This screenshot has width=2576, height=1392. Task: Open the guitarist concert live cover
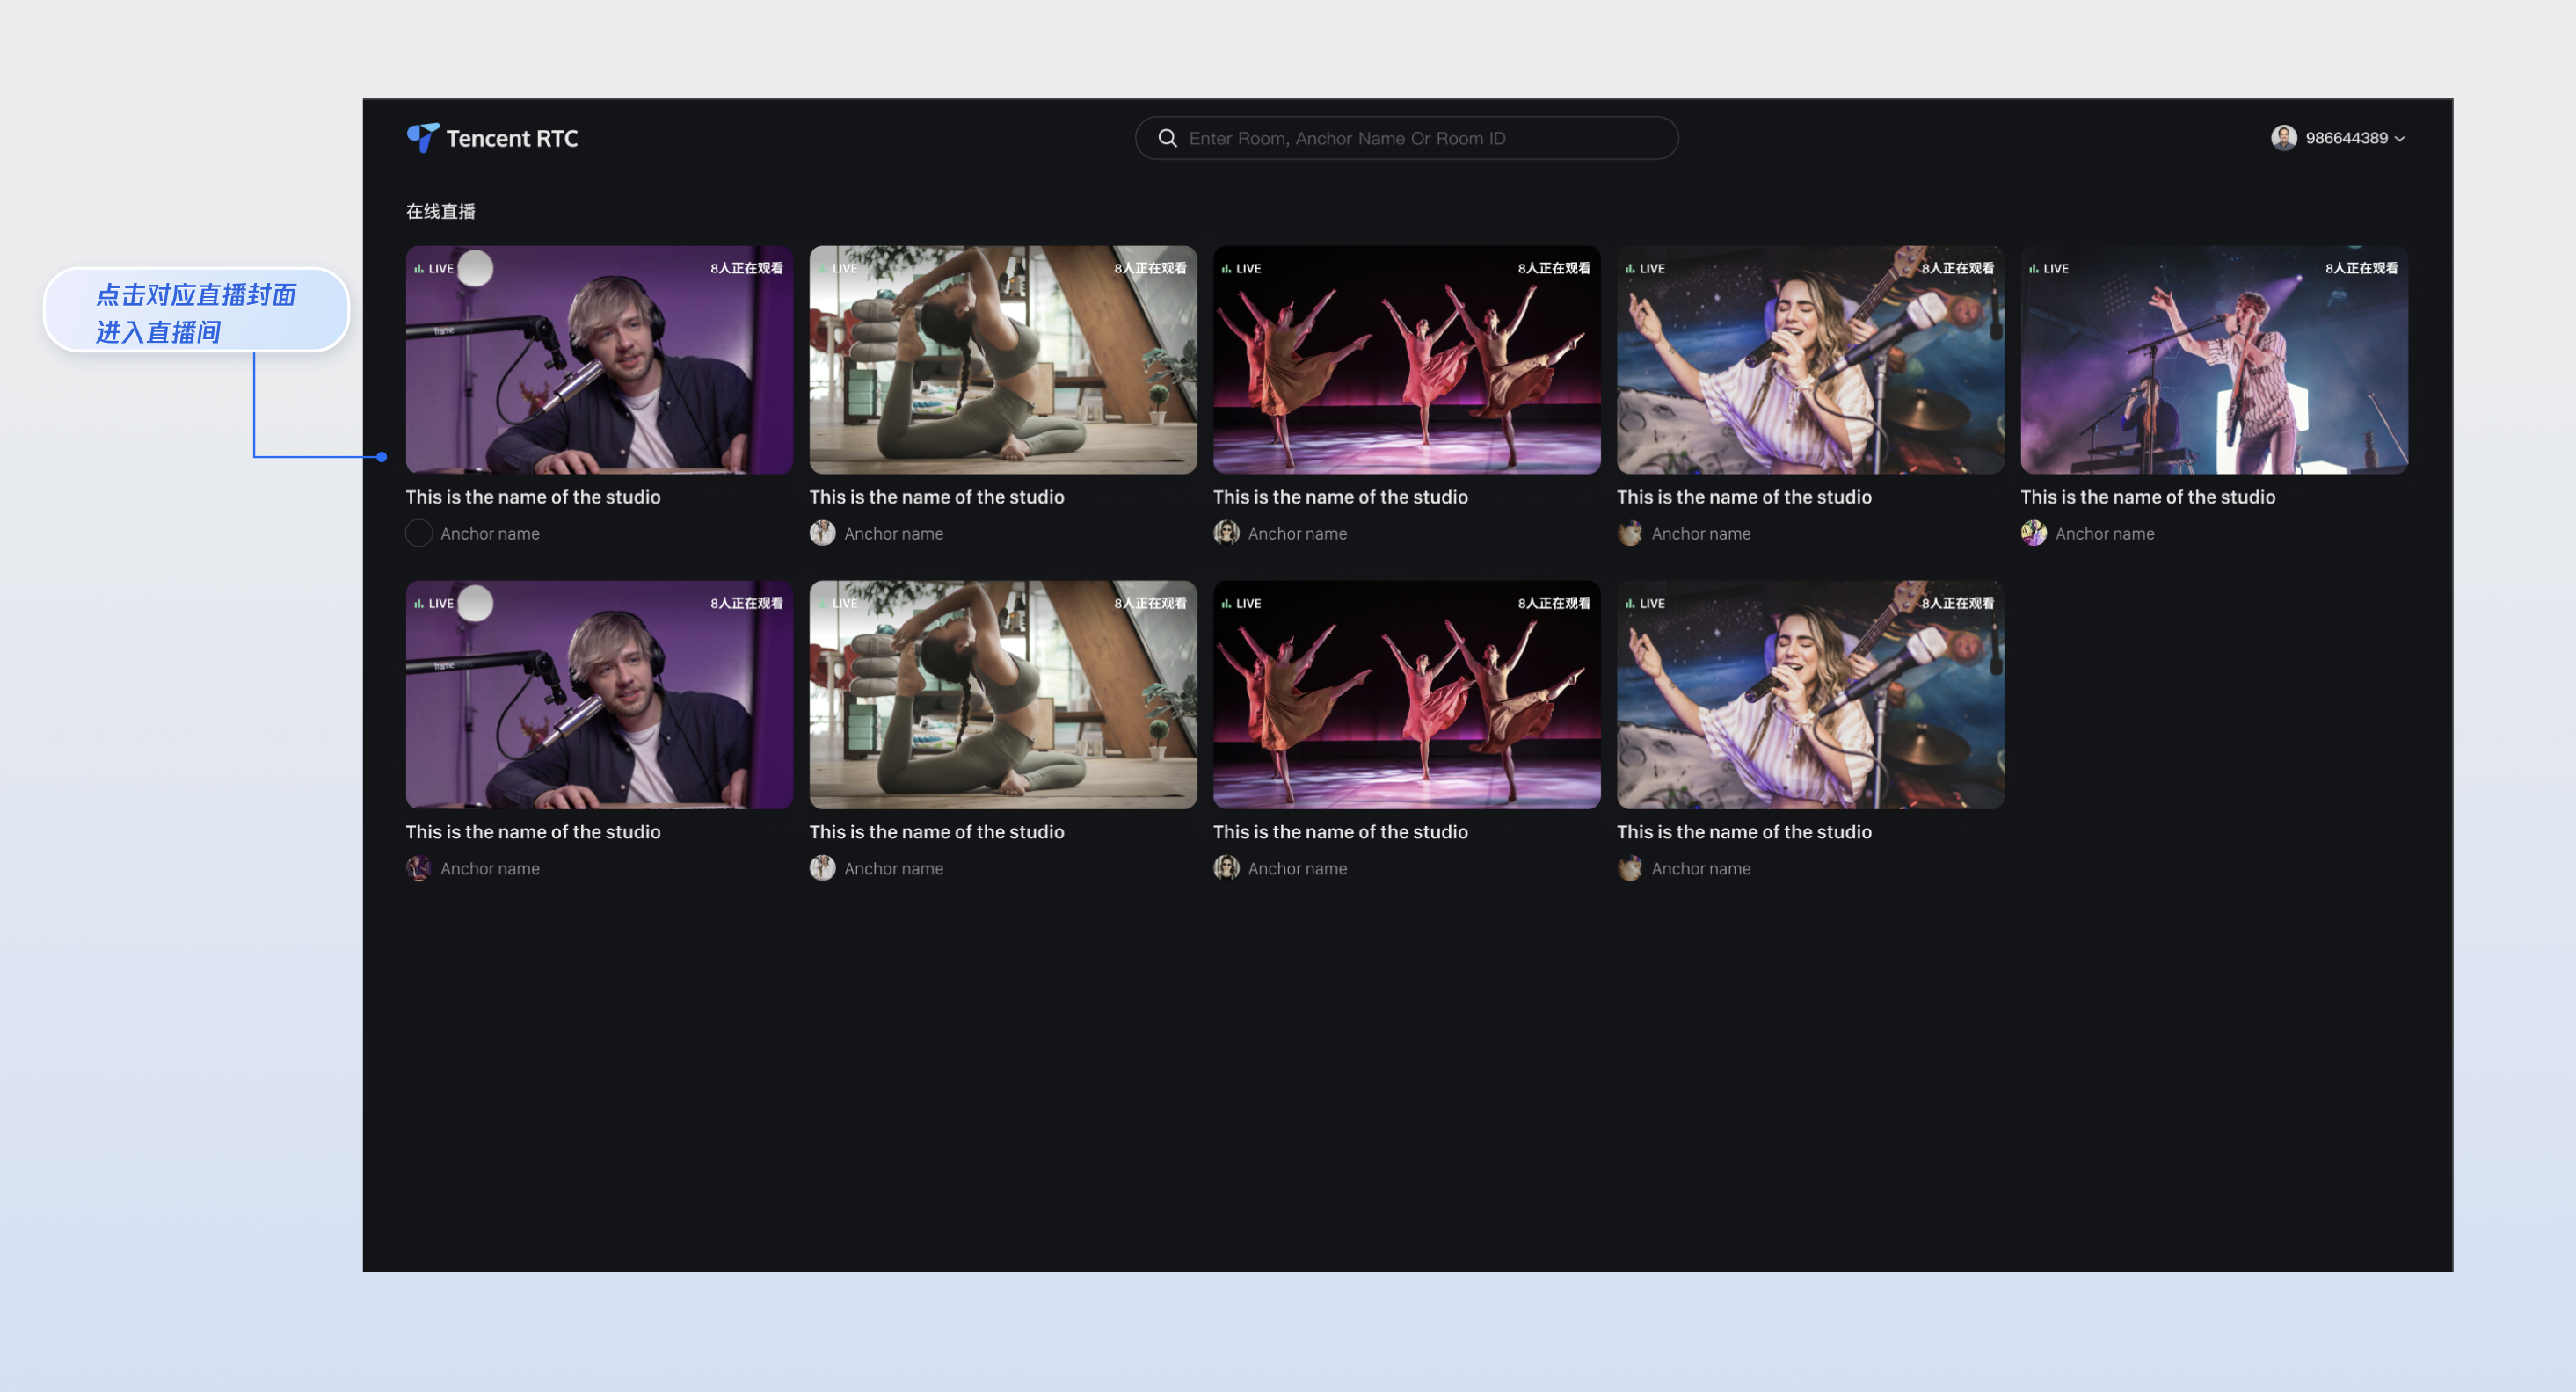(x=2213, y=359)
